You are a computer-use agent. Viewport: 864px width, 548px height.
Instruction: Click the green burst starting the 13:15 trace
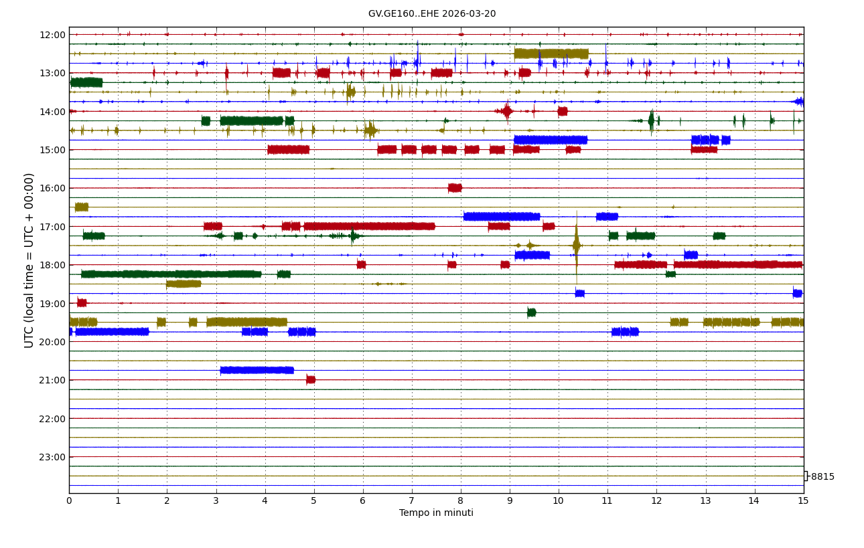click(86, 82)
